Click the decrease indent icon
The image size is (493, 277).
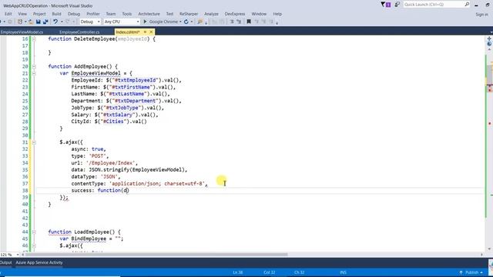tap(232, 22)
